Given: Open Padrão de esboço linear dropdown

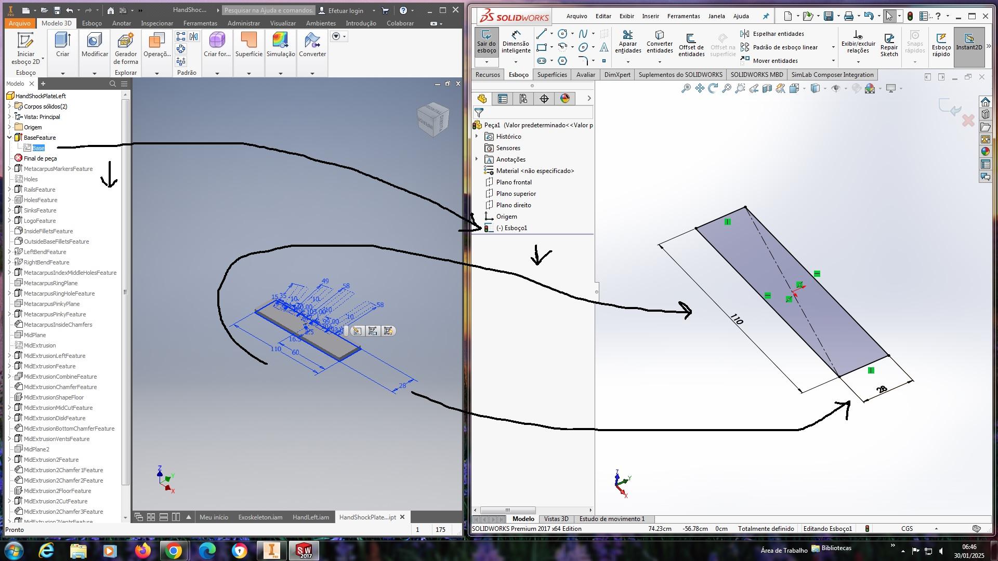Looking at the screenshot, I should (x=833, y=47).
